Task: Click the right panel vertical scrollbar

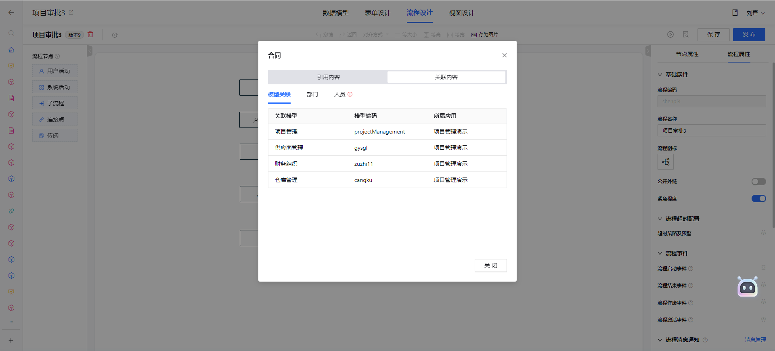Action: click(x=773, y=145)
